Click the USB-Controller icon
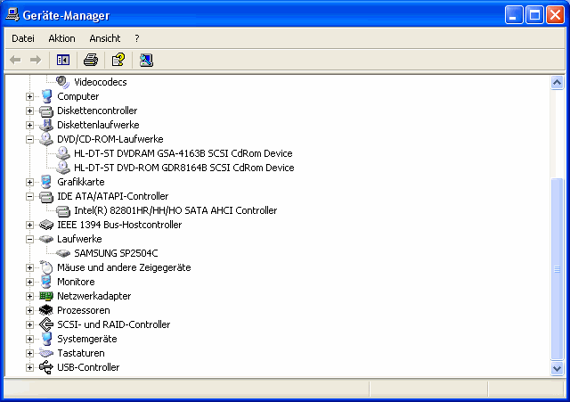The height and width of the screenshot is (402, 570). tap(46, 367)
